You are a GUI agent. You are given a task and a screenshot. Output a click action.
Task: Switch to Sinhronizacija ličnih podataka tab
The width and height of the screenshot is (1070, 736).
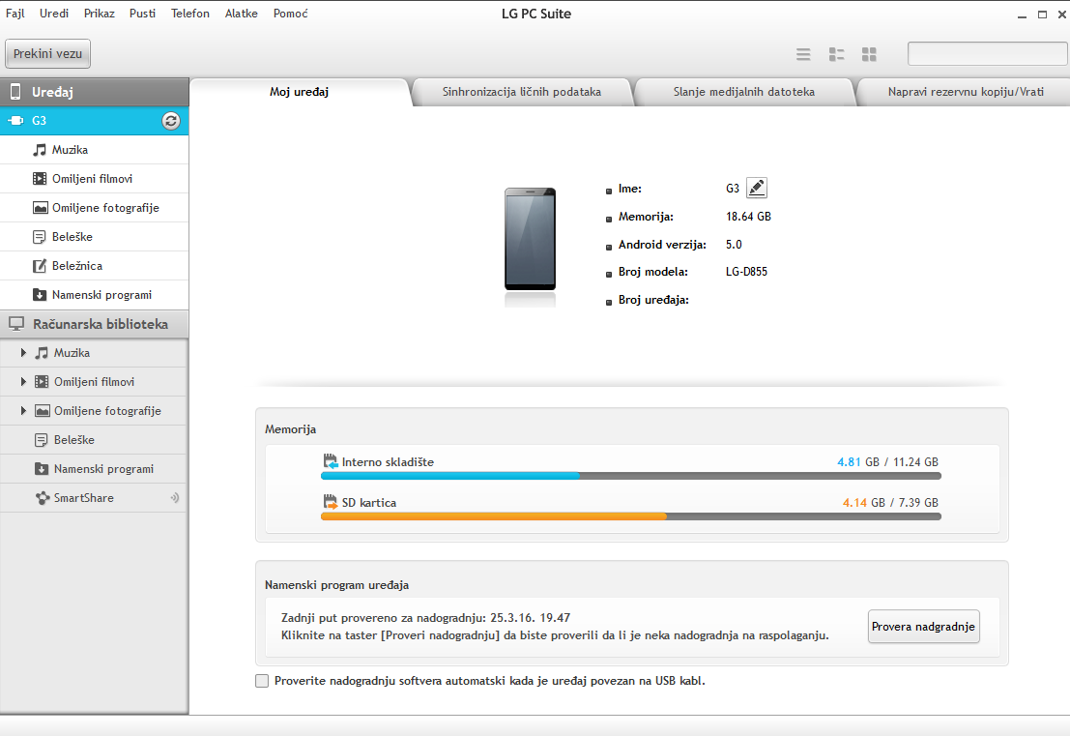[521, 92]
